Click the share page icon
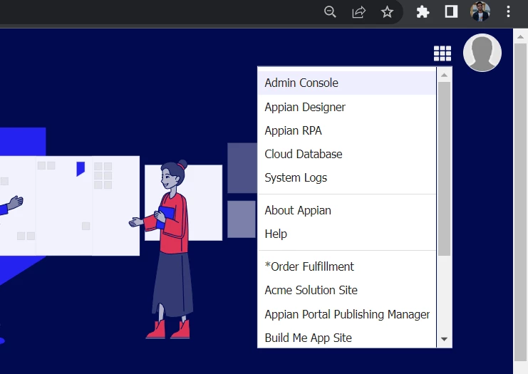The image size is (528, 374). click(x=358, y=12)
